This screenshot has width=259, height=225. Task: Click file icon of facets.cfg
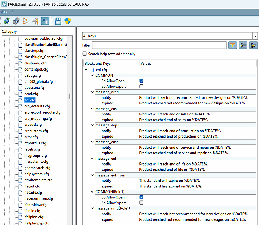tap(20, 150)
